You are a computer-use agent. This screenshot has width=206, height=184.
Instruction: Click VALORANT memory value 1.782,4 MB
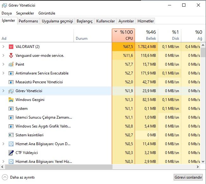pos(147,47)
